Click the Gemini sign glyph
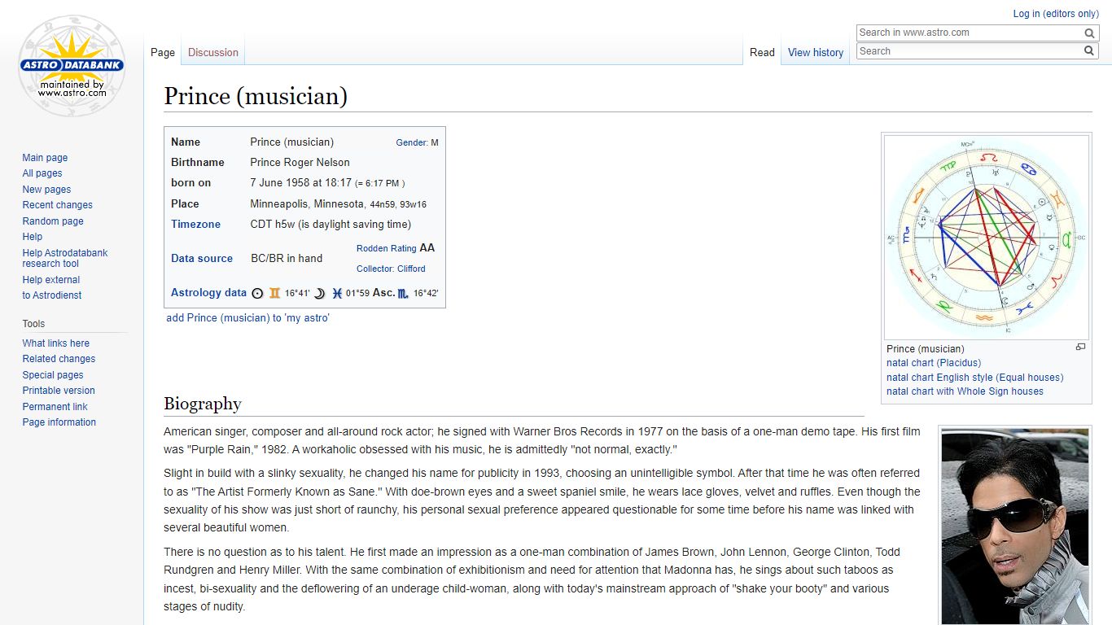 pyautogui.click(x=275, y=294)
